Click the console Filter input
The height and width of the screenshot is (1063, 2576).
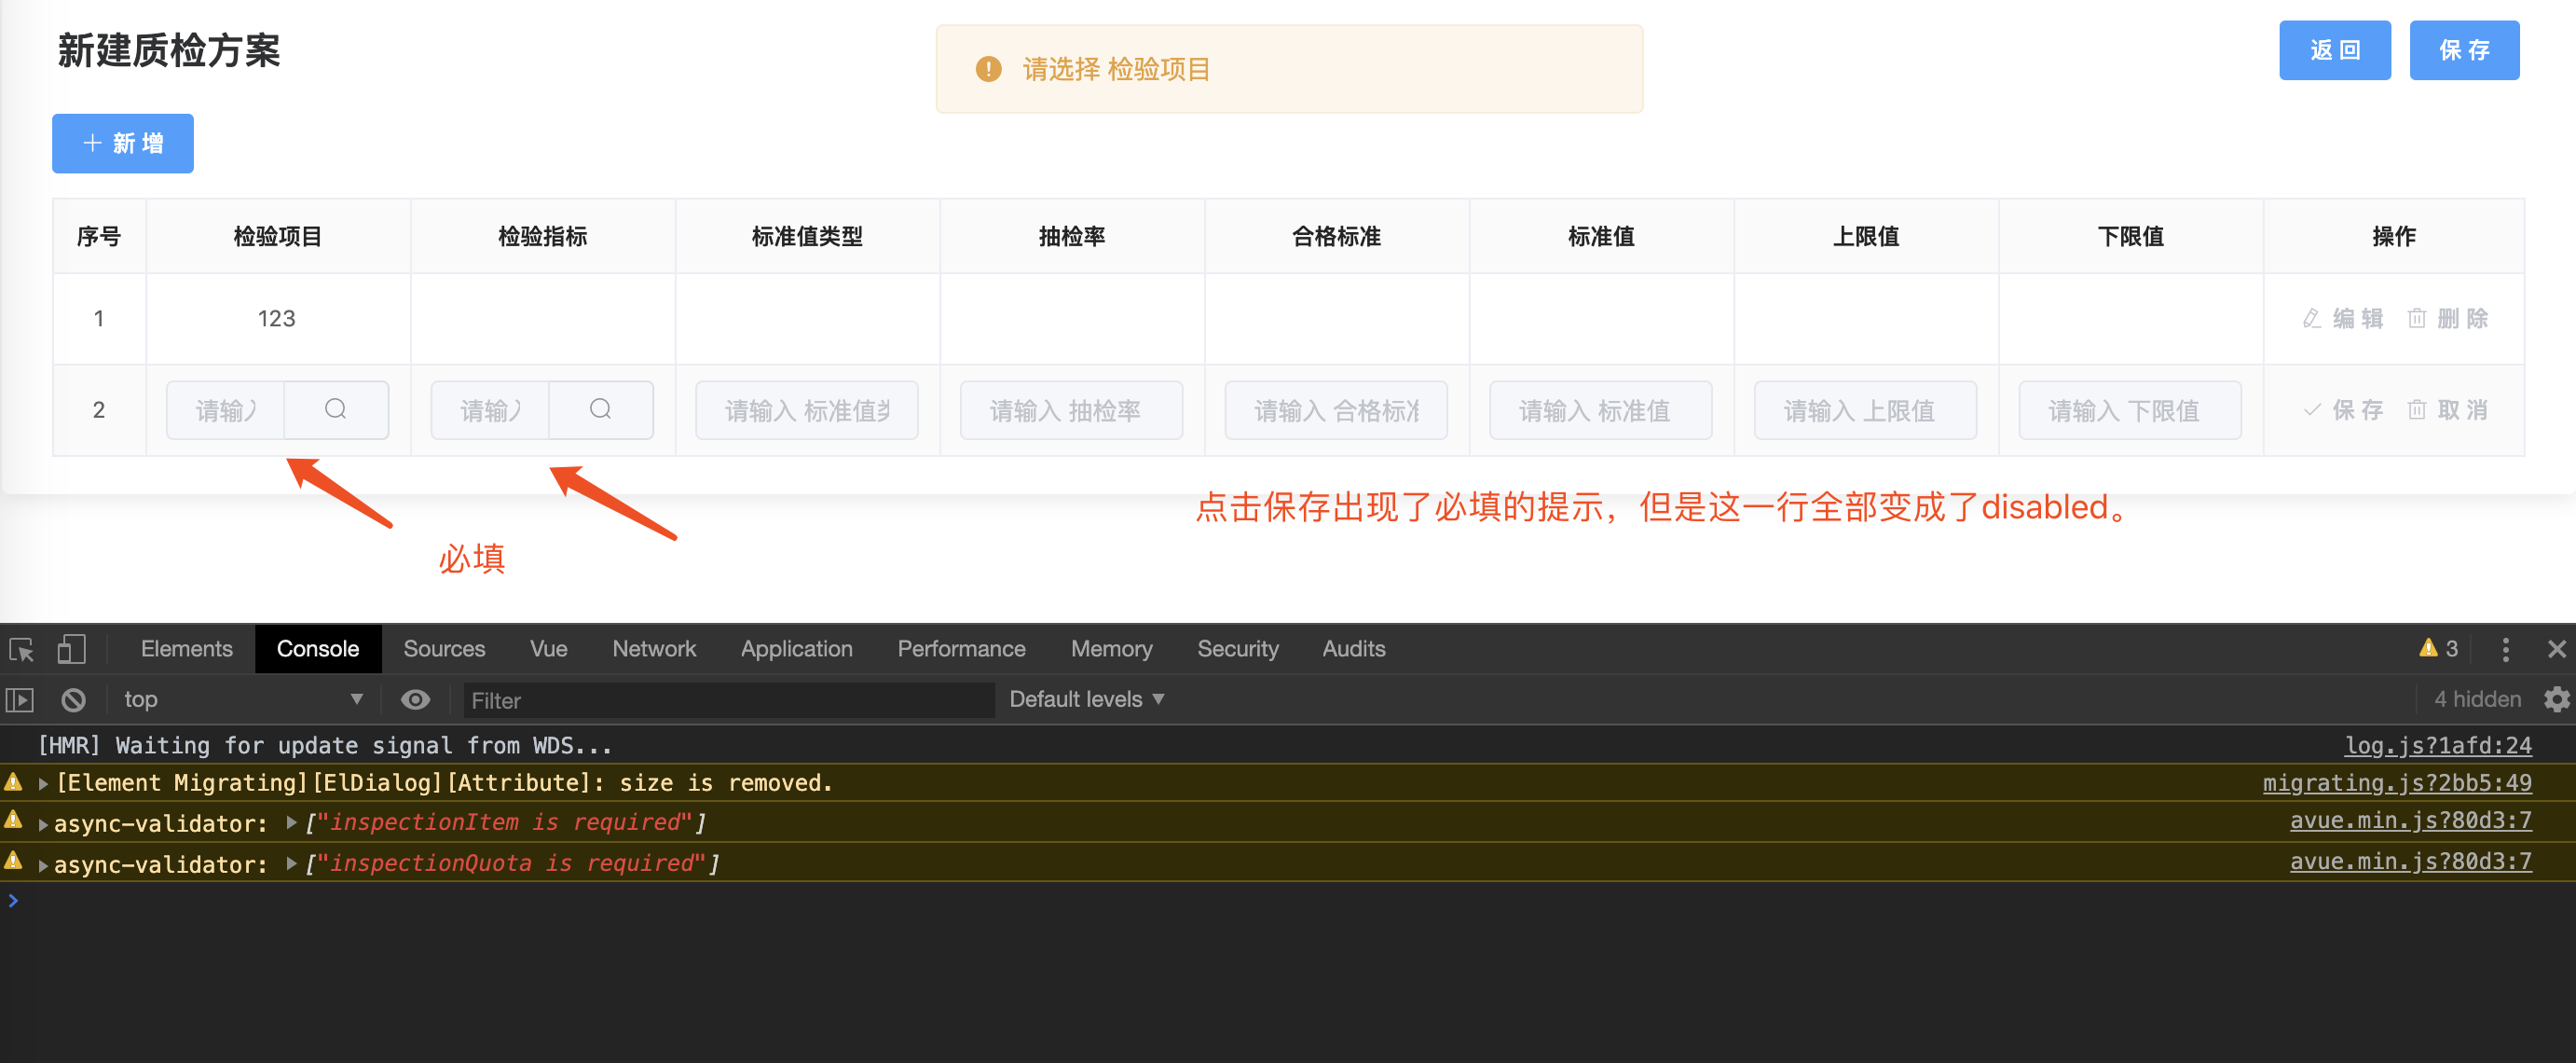pos(728,699)
